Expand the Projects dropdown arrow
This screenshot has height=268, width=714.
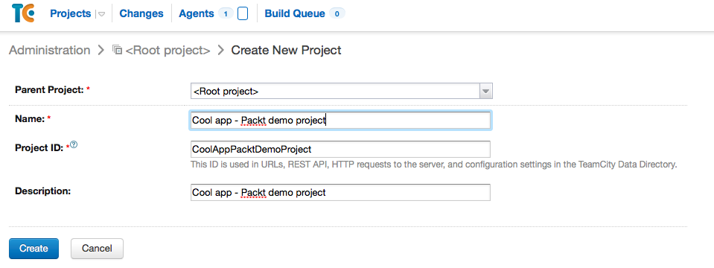[x=101, y=14]
